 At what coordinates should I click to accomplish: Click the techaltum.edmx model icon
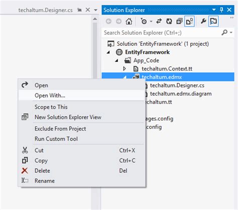pos(136,76)
